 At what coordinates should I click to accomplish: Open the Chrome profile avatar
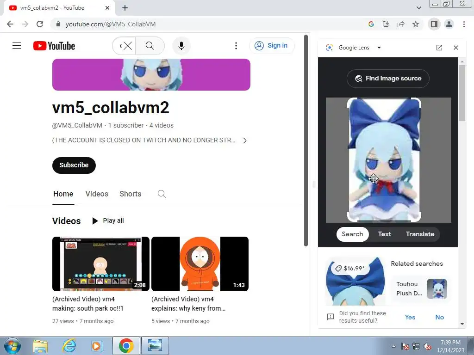pyautogui.click(x=449, y=24)
